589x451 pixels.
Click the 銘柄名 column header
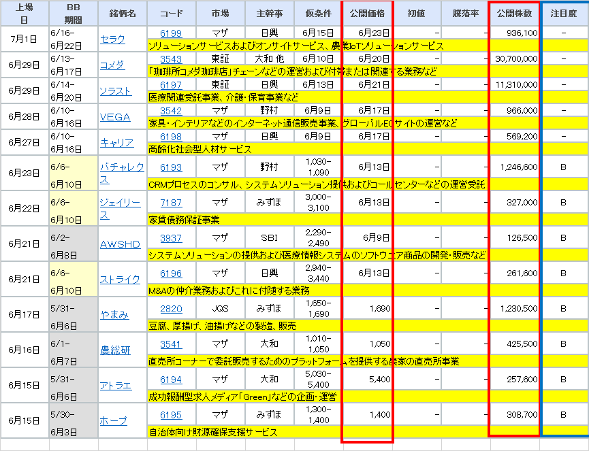coord(123,13)
